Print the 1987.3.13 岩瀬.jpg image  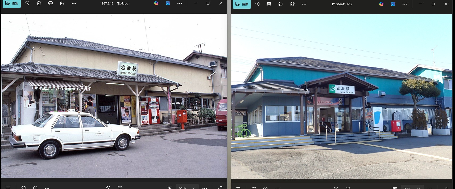coord(51,3)
